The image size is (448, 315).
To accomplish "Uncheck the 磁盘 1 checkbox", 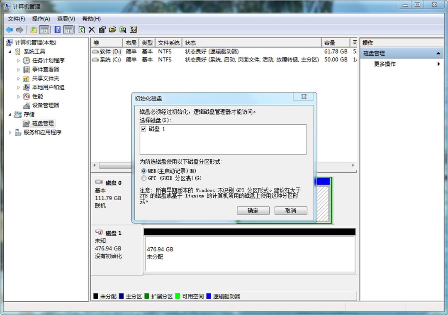I will (x=143, y=129).
